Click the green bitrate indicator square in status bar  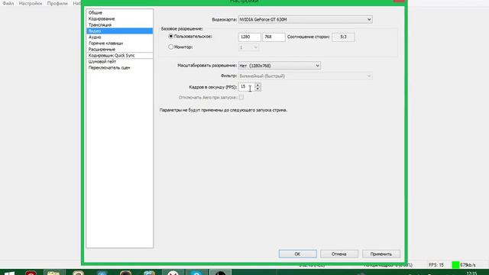pyautogui.click(x=455, y=265)
